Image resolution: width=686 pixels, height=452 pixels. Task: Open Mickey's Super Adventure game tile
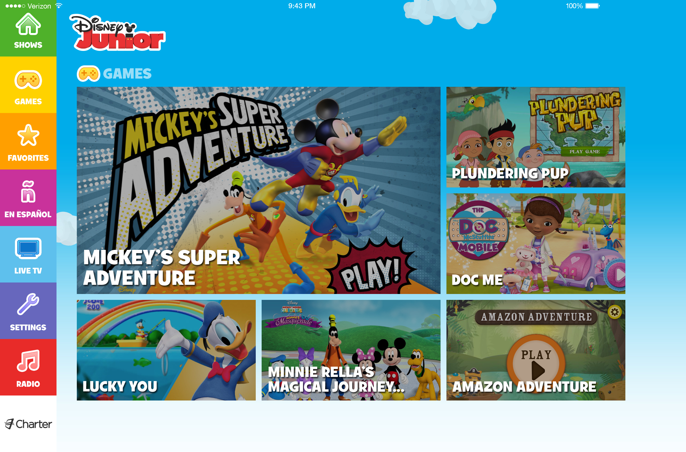[x=258, y=190]
